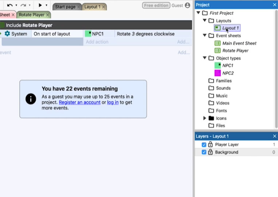Collapse the First Project tree node
Viewport: 278px width, 197px height.
(199, 13)
